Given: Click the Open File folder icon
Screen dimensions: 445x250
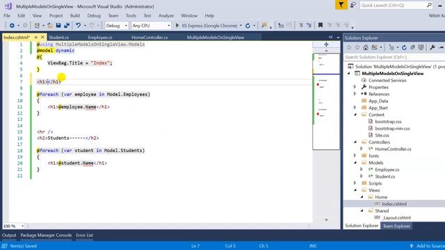Looking at the screenshot, I should click(x=50, y=26).
